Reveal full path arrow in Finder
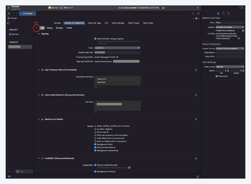 239,38
